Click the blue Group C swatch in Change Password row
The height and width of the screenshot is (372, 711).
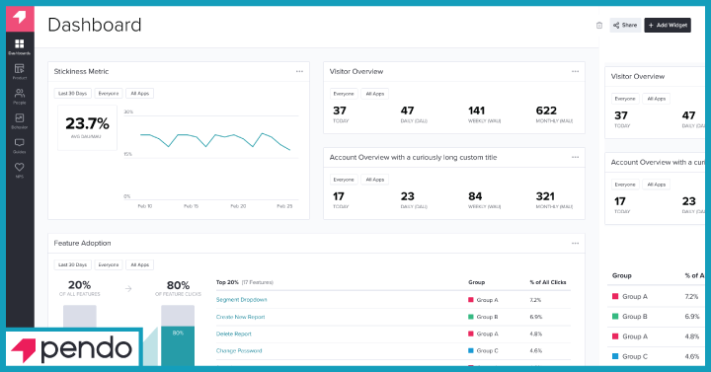click(x=471, y=350)
